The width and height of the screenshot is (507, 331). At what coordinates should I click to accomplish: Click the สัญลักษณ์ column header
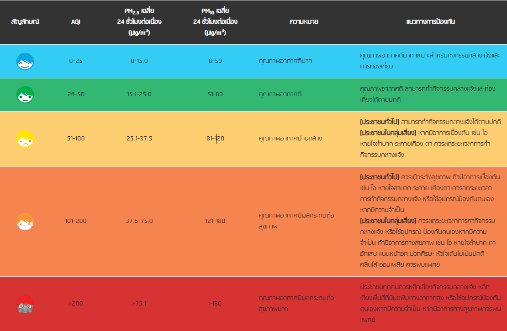[25, 22]
